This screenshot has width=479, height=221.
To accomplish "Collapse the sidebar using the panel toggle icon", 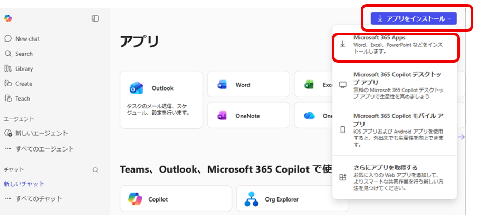I will pyautogui.click(x=95, y=18).
